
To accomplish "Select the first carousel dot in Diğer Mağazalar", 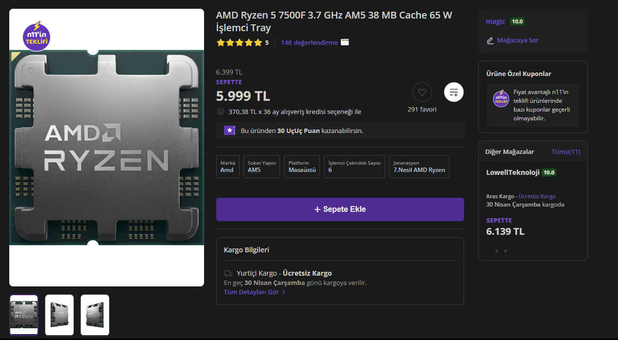I will (497, 251).
